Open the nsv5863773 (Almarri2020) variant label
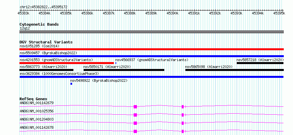Screen dimensions: 293x135 43,67
